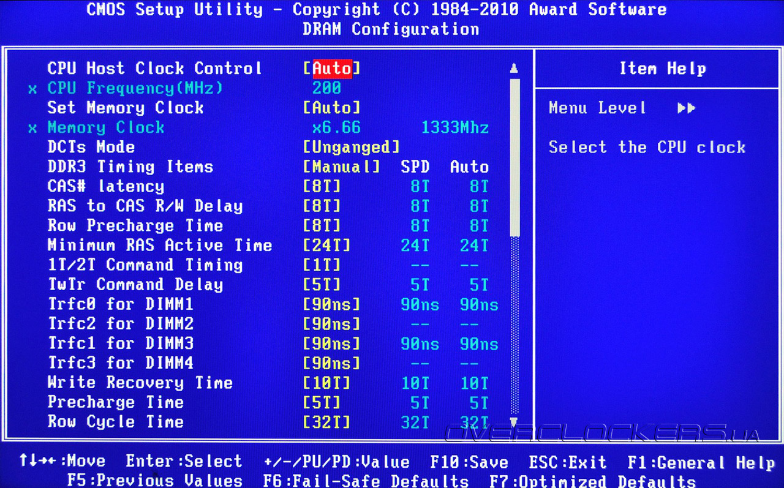This screenshot has height=488, width=784.
Task: Click the TwTr Command Delay label
Action: tap(135, 284)
